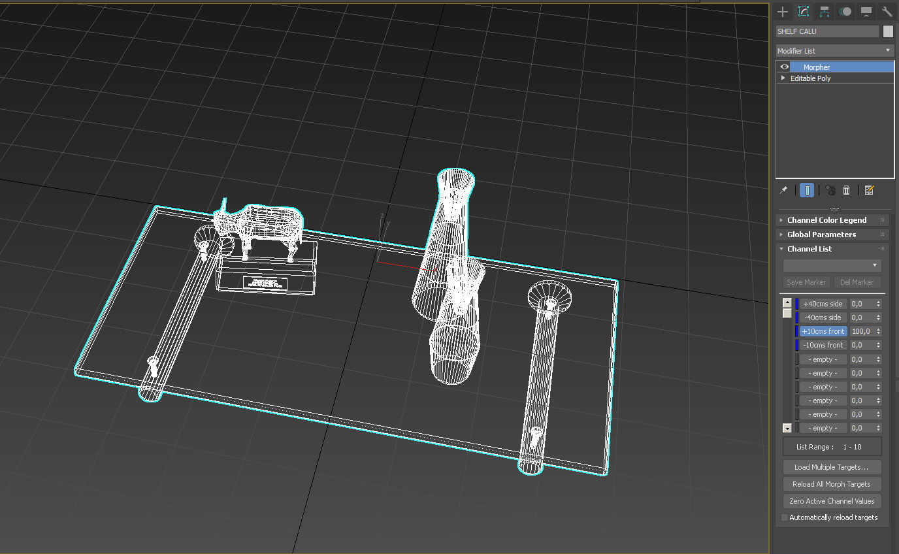Adjust the +10cms front value spinner
This screenshot has width=899, height=554.
879,331
